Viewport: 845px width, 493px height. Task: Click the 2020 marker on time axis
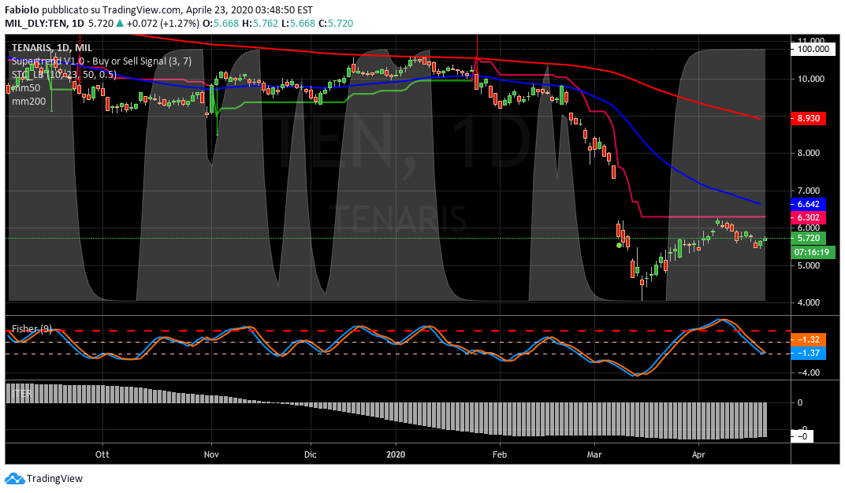pyautogui.click(x=397, y=454)
